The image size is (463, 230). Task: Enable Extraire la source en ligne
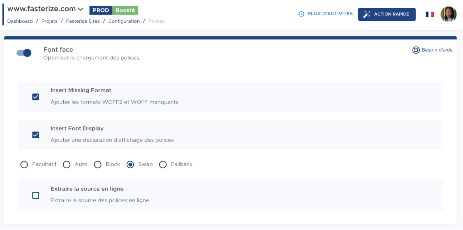point(36,195)
